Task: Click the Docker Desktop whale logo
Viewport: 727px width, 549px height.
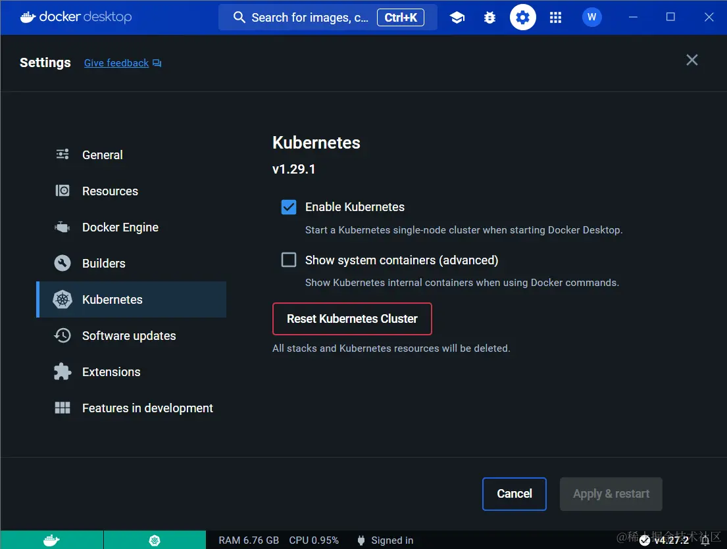Action: pos(28,17)
